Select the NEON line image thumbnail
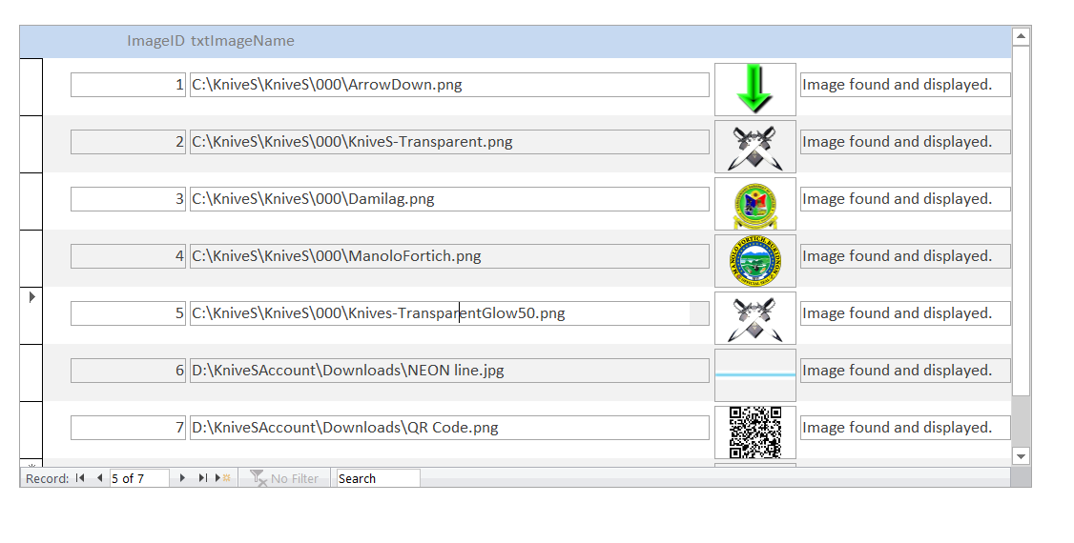Image resolution: width=1074 pixels, height=543 pixels. [754, 374]
